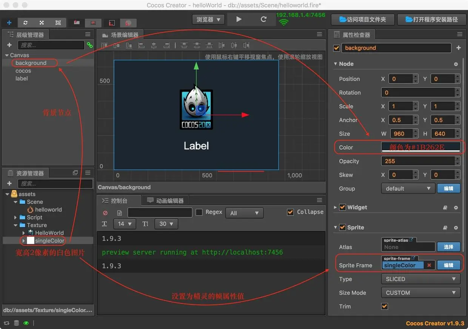Switch to the 动画编辑器 tab

click(x=165, y=200)
